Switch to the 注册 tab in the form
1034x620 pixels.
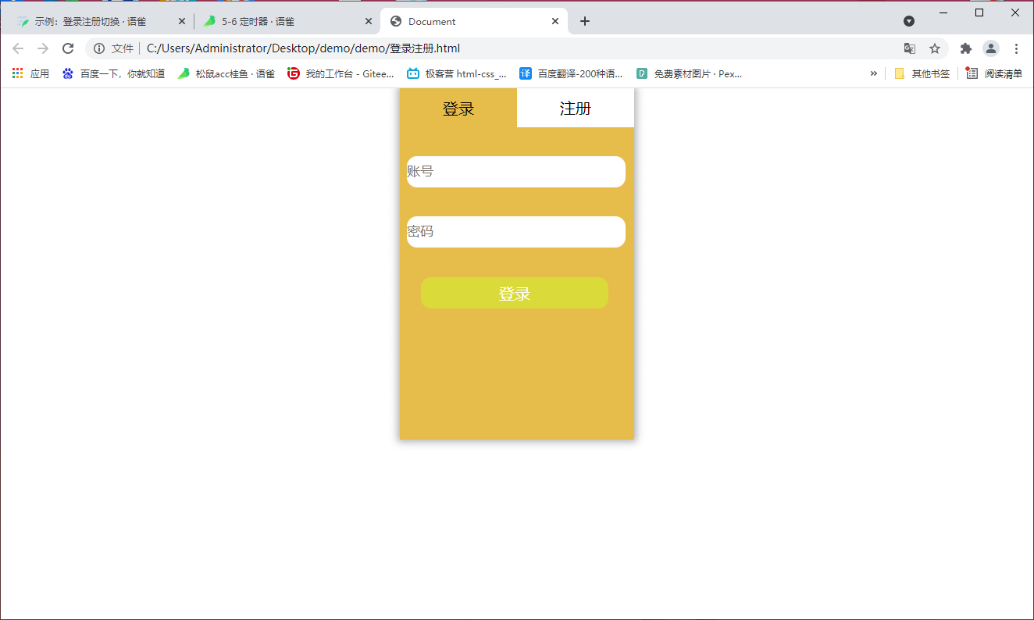(x=576, y=108)
